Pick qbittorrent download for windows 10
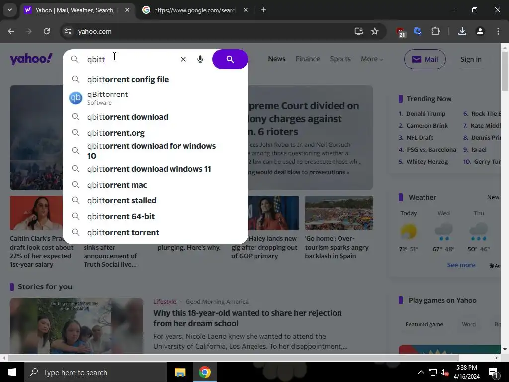The image size is (509, 382). click(x=155, y=151)
